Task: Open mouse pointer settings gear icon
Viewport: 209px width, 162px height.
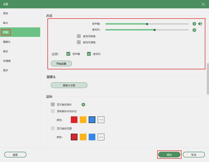Action: (83, 105)
